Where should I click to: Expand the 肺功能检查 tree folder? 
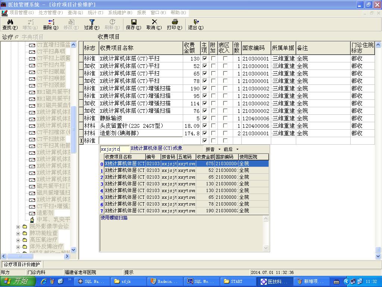18,233
